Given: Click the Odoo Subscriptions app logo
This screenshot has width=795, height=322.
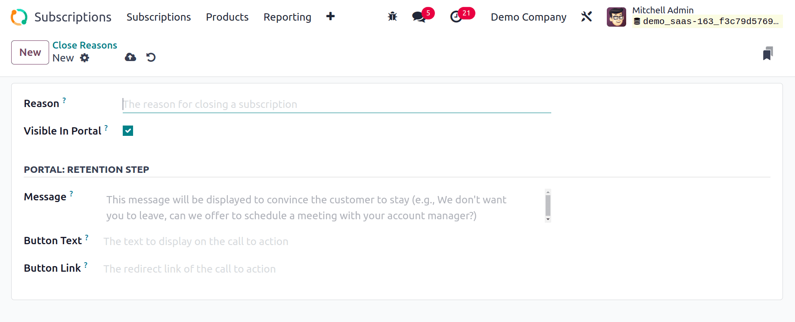Looking at the screenshot, I should (x=19, y=17).
